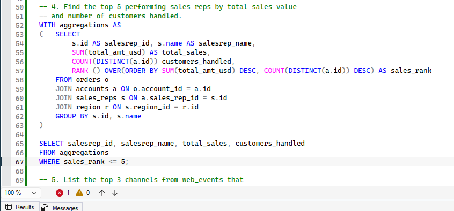Click 'total_sales' alias on line 55
Screen dimensions: 454x211
click(184, 52)
